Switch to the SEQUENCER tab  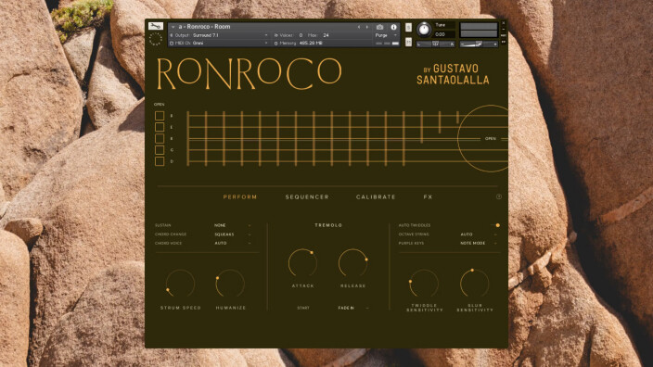pyautogui.click(x=307, y=196)
